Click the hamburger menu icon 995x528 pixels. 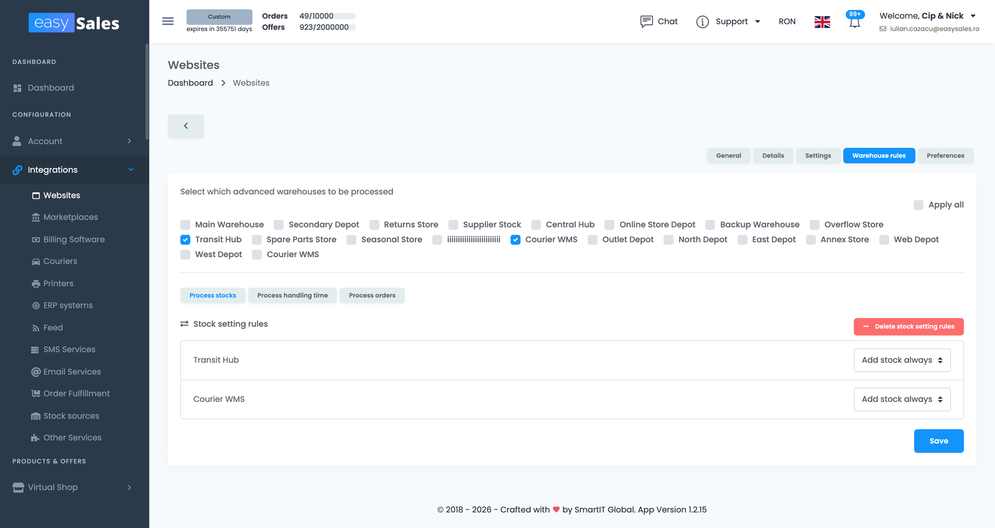tap(168, 21)
